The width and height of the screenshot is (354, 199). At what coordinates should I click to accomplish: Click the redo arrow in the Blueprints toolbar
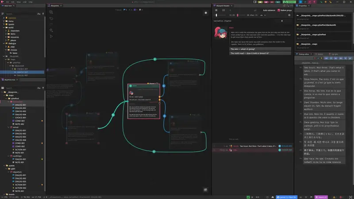[x=51, y=24]
